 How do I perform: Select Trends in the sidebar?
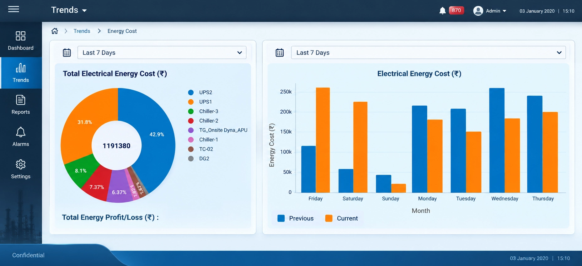21,73
